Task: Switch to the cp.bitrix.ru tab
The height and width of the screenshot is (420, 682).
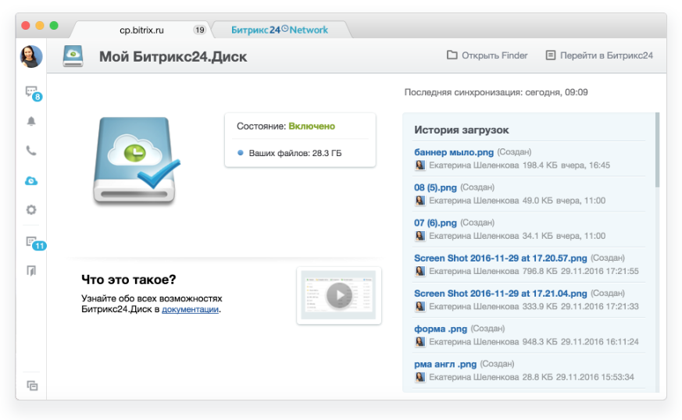Action: tap(142, 30)
